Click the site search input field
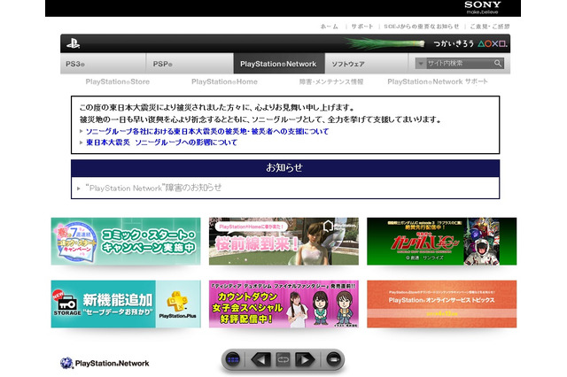This screenshot has height=377, width=567. coord(459,64)
